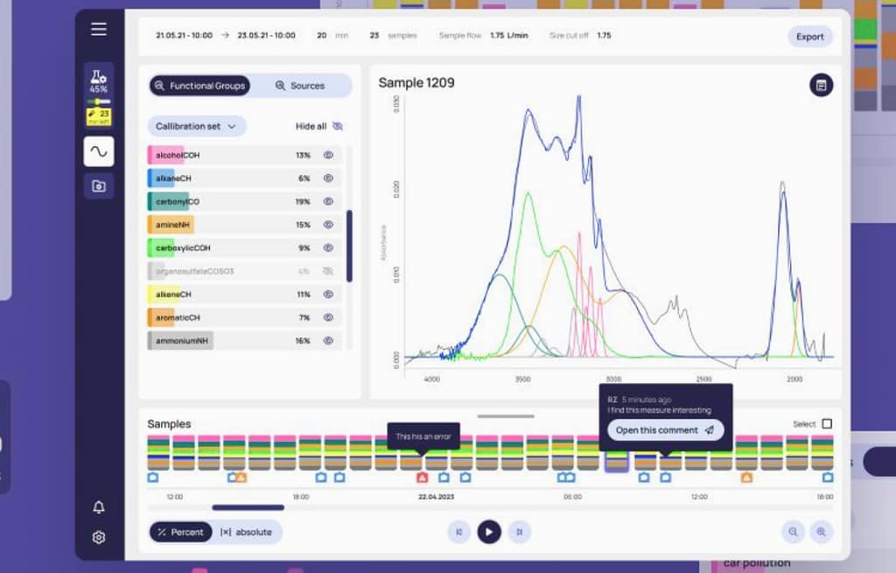Select the waveform spectrum view icon
Viewport: 896px width, 573px height.
point(99,151)
